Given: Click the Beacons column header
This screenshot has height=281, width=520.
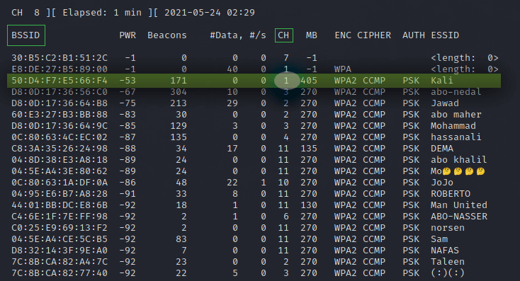Looking at the screenshot, I should coord(166,35).
